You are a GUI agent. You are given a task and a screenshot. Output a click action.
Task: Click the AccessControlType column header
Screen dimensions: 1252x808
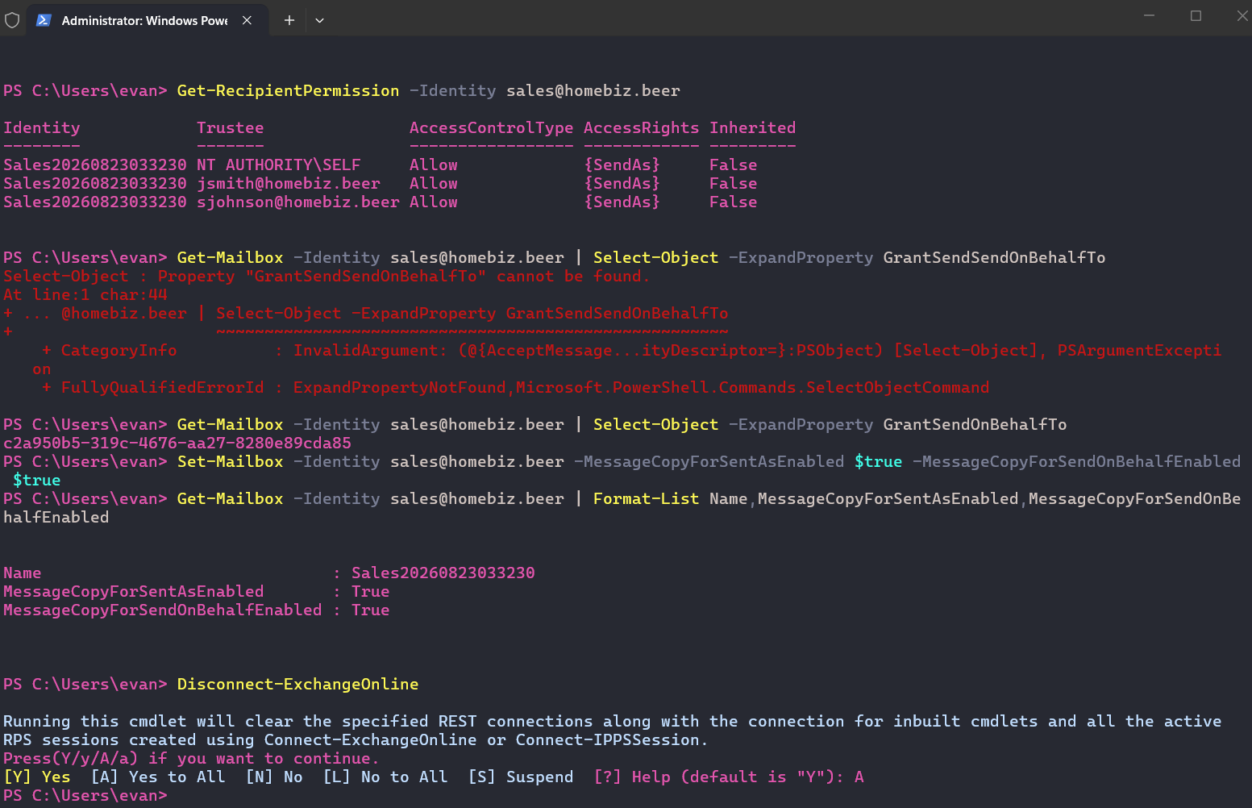click(492, 128)
